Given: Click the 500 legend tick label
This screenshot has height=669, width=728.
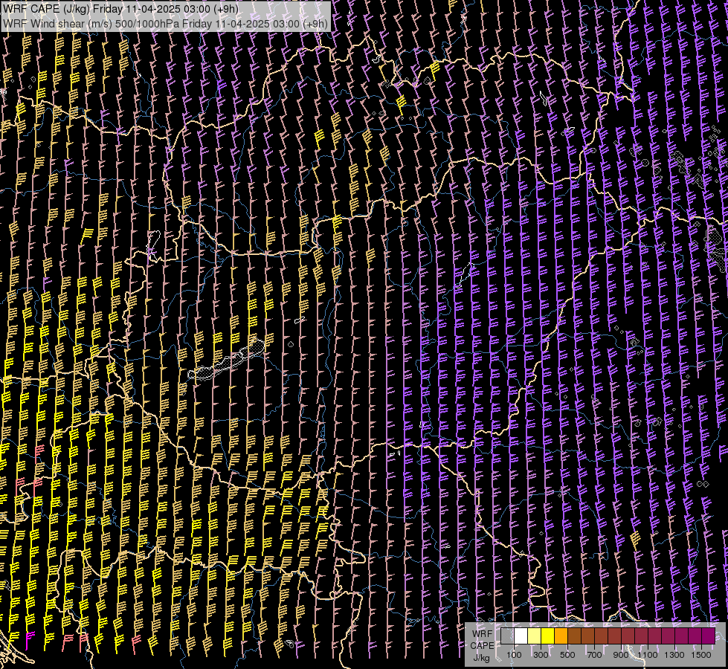Looking at the screenshot, I should coord(567,655).
